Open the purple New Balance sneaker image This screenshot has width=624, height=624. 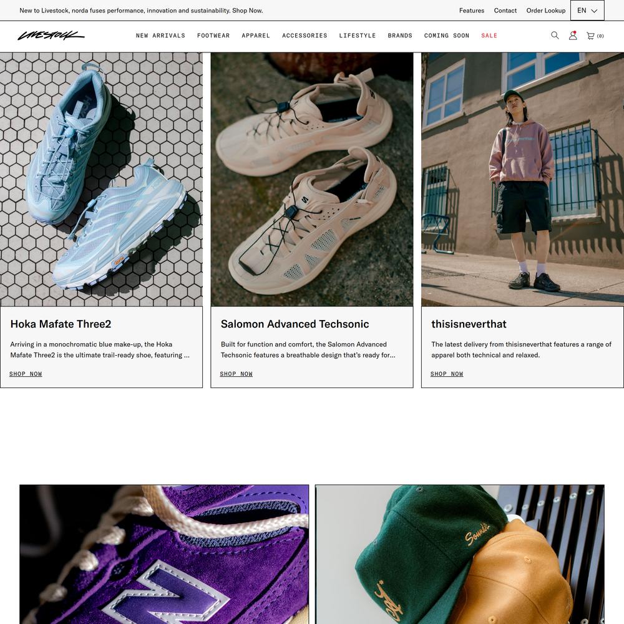click(x=164, y=554)
